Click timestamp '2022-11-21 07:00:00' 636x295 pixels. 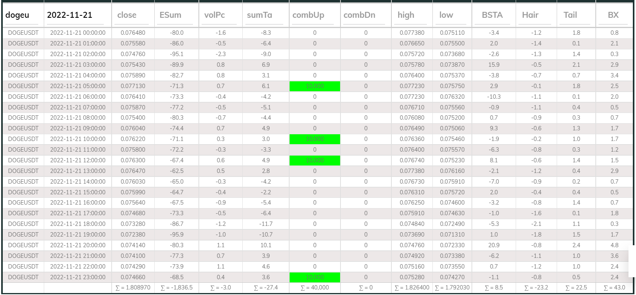pos(78,107)
